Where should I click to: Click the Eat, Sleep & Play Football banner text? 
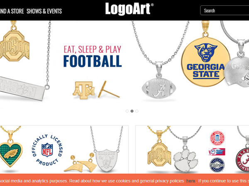click(93, 56)
